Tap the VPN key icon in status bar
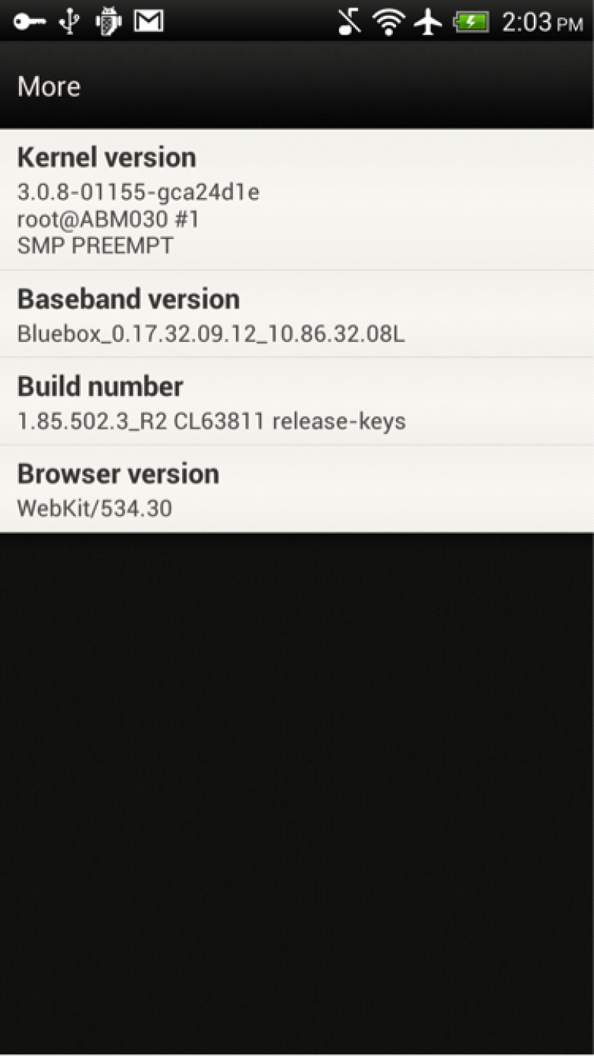 (29, 22)
